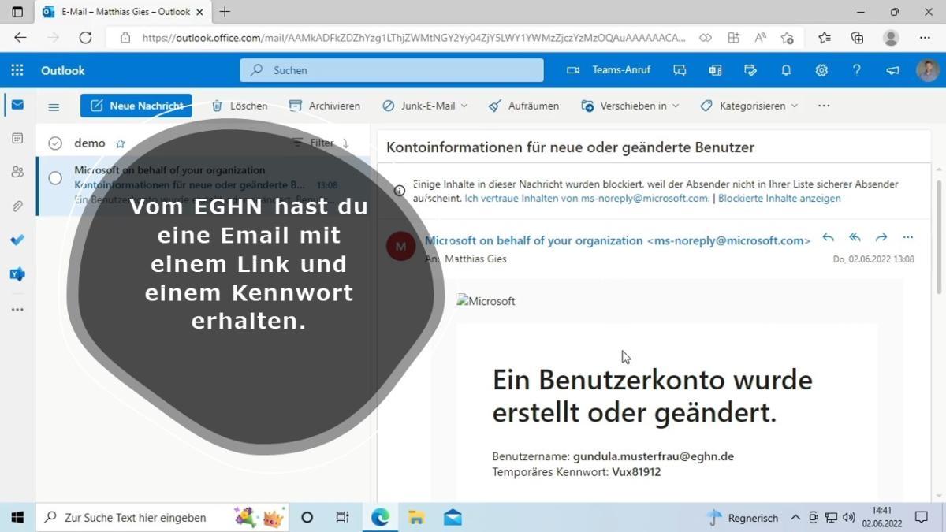Select the Microsoft email's round checkbox

55,178
